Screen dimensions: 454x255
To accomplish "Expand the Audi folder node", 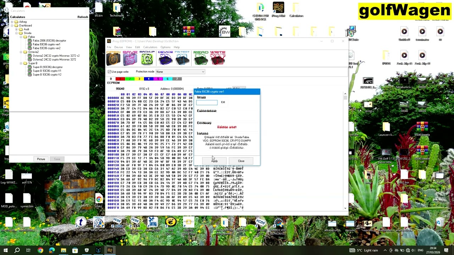I will (x=16, y=29).
